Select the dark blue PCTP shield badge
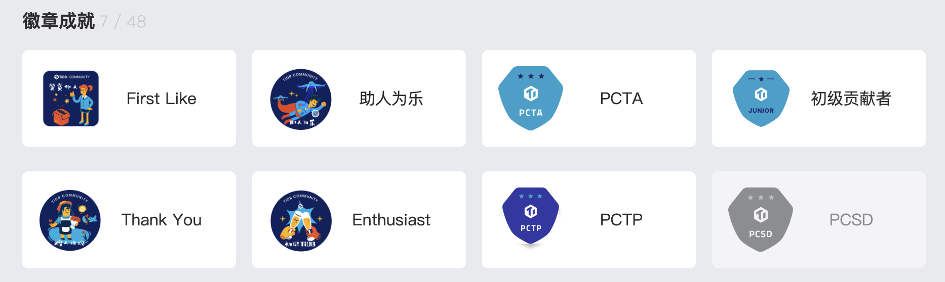945x282 pixels. (x=531, y=216)
